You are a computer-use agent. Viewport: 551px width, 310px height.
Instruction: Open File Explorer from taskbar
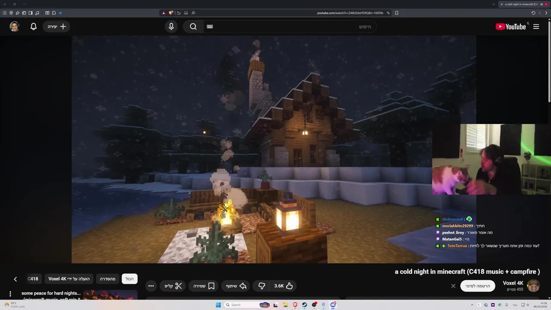tap(285, 305)
